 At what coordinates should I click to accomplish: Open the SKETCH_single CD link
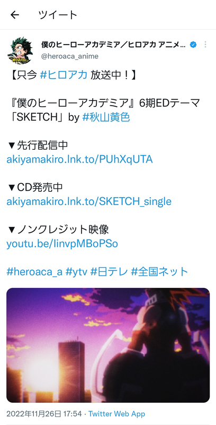click(x=89, y=202)
